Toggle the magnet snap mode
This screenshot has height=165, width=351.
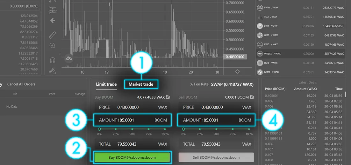(x=53, y=60)
